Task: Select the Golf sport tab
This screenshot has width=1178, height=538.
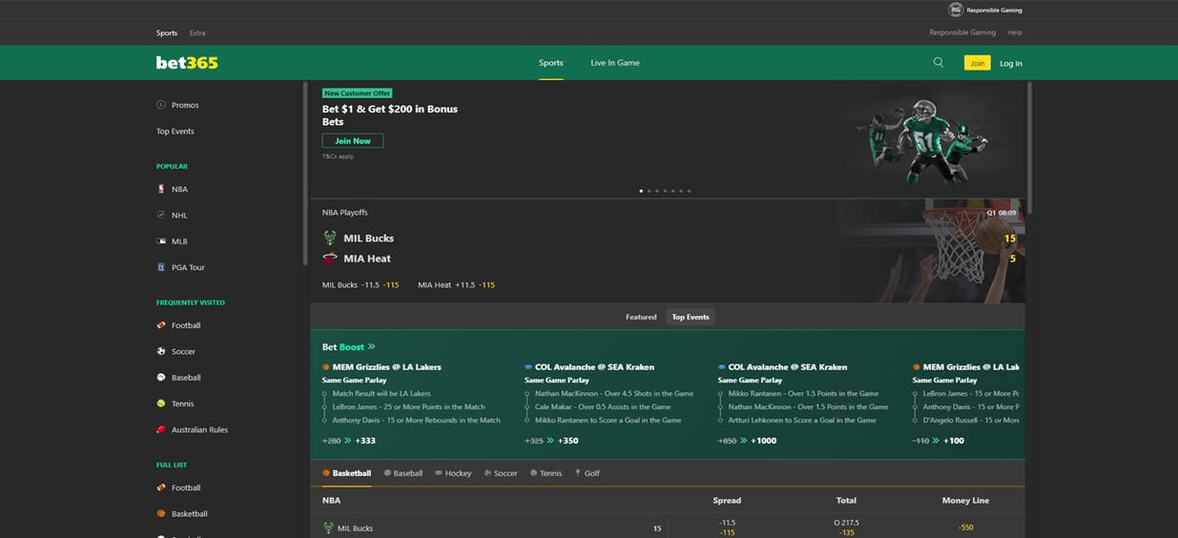Action: point(587,473)
